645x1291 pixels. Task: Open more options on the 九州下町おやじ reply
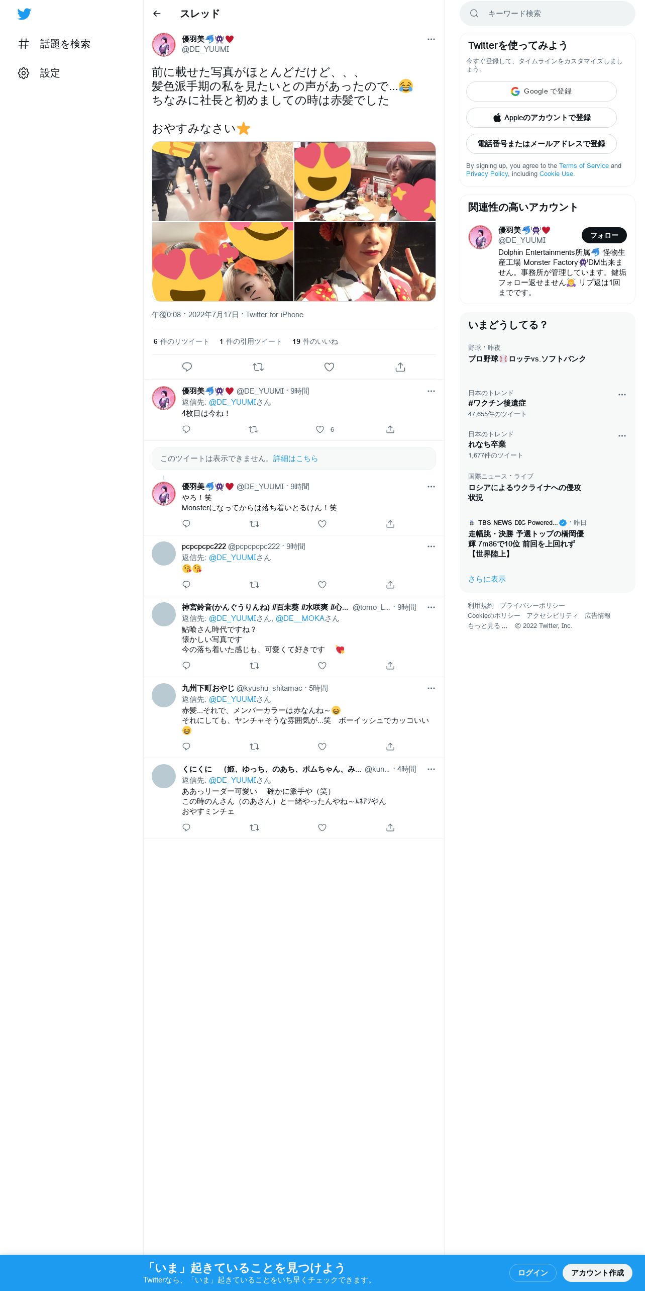[x=431, y=688]
